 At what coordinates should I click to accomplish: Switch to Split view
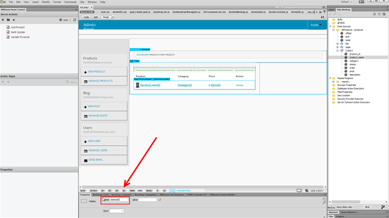pos(96,17)
